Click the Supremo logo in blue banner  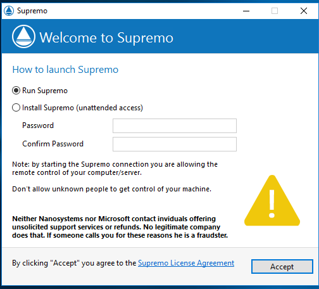pyautogui.click(x=23, y=37)
